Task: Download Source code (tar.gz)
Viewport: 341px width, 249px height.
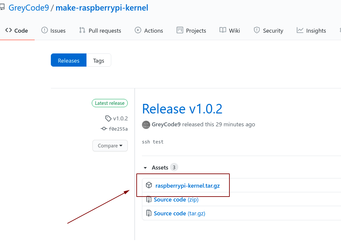Action: [180, 213]
